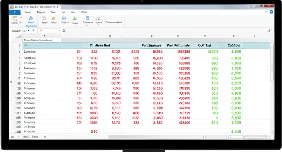This screenshot has width=282, height=152.
Task: Click the blue window layout icon in the ribbon
Action: 64,19
